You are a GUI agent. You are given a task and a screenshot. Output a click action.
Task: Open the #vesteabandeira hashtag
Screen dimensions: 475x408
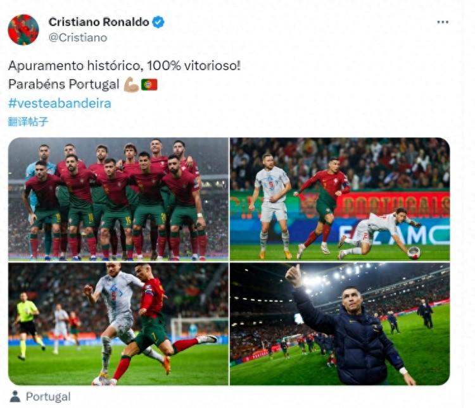pyautogui.click(x=60, y=103)
